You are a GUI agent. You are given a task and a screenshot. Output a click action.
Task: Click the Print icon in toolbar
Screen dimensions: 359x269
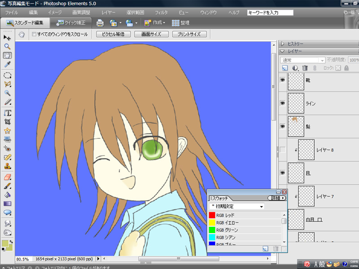tap(100, 22)
